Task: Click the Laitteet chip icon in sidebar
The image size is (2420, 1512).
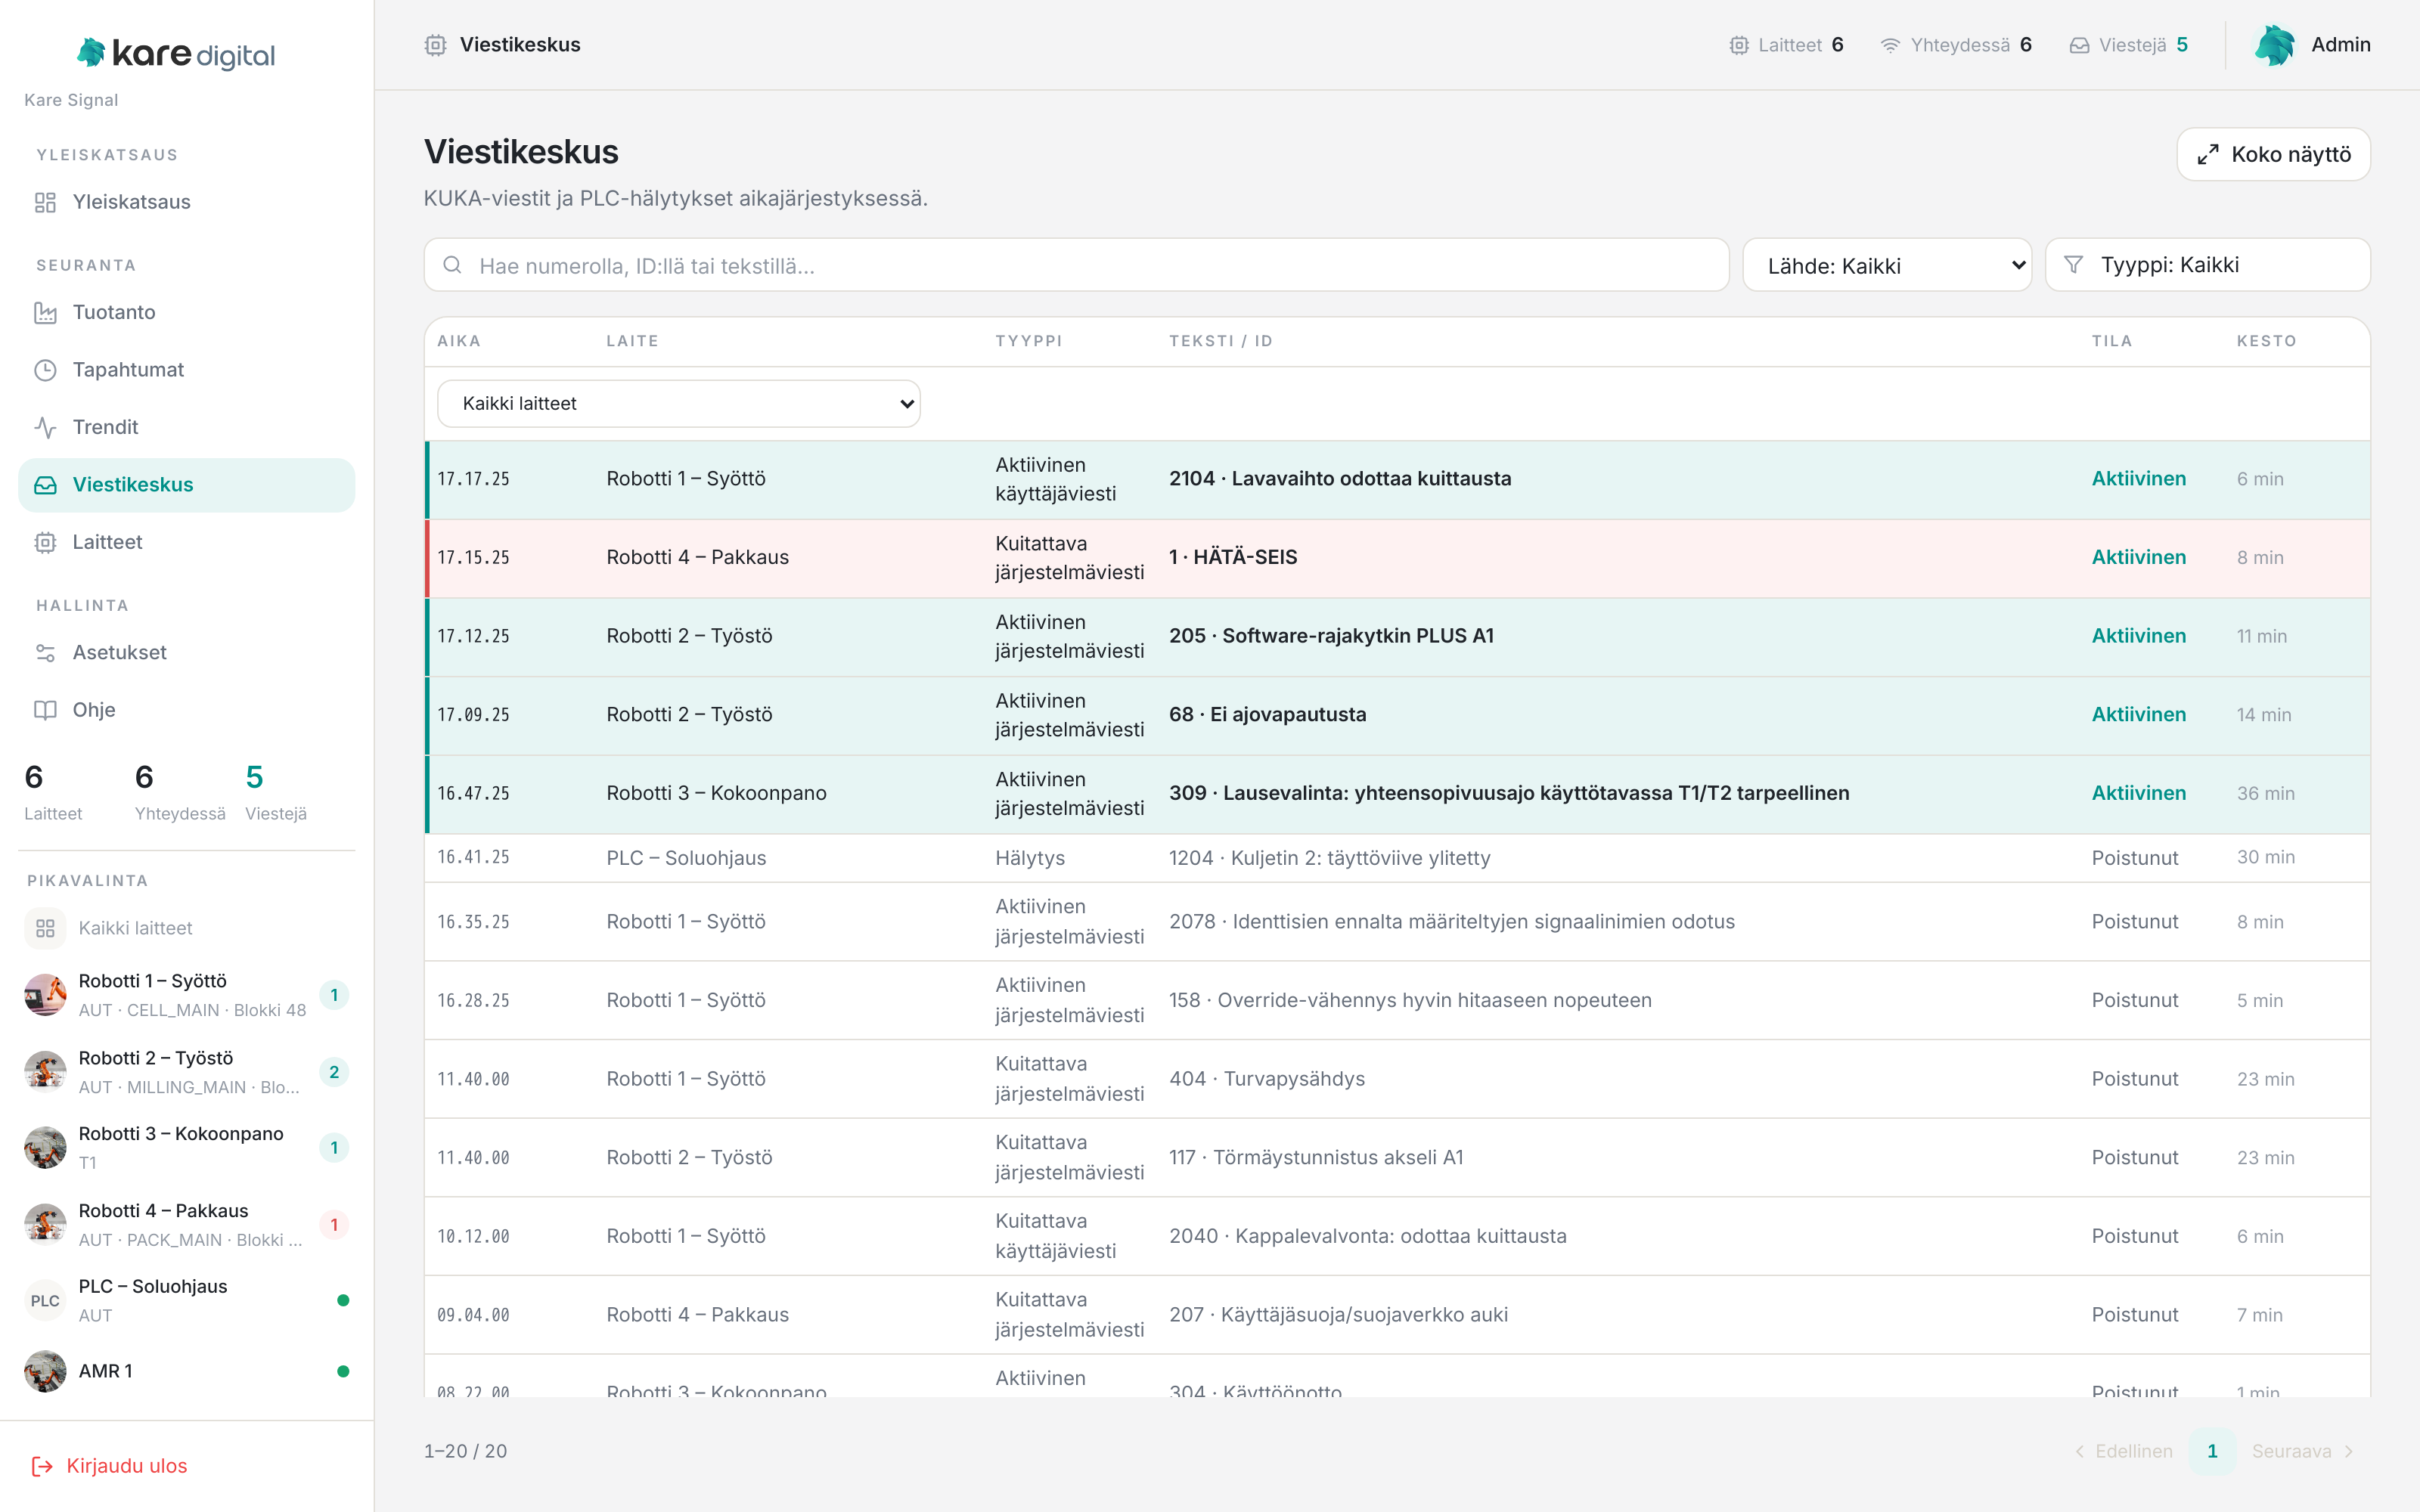Action: (45, 542)
